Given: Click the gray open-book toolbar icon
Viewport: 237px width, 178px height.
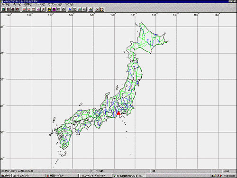Looking at the screenshot, I should pyautogui.click(x=75, y=9).
